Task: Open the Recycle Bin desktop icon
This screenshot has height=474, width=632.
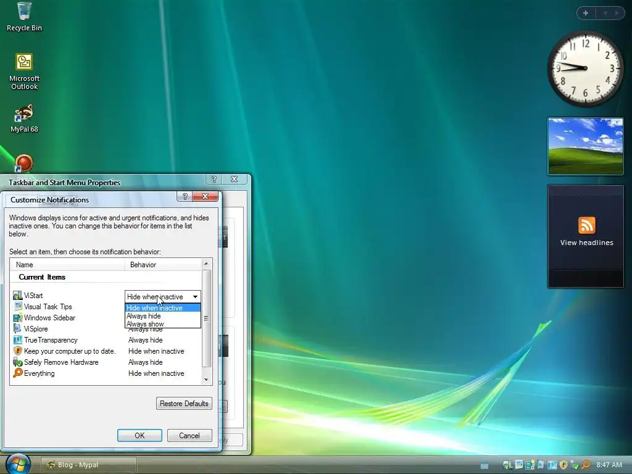Action: point(24,17)
